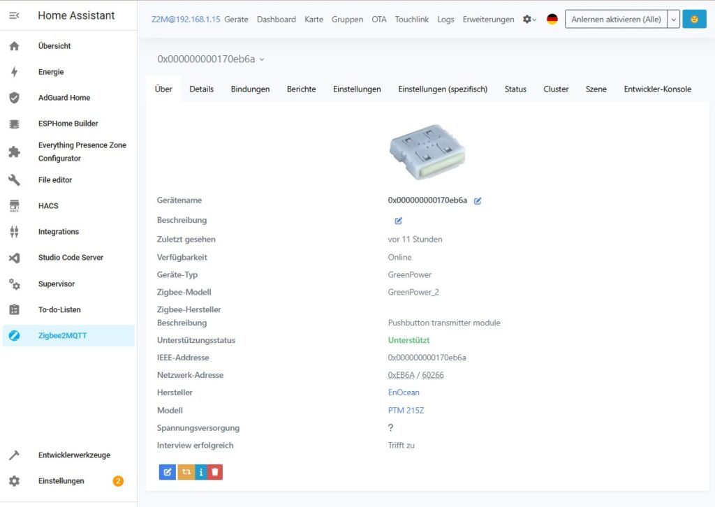The width and height of the screenshot is (715, 507).
Task: Click the blue rename device button
Action: [168, 472]
